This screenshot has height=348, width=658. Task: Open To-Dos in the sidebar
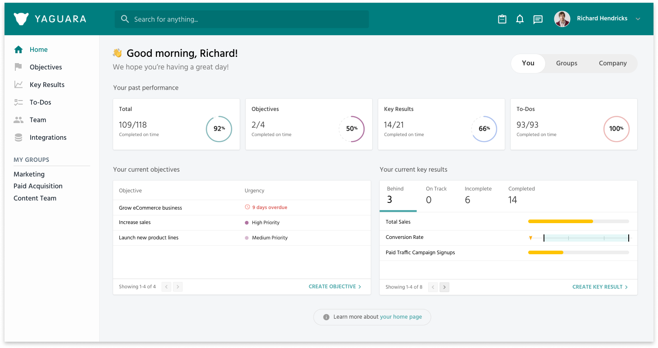pyautogui.click(x=41, y=102)
